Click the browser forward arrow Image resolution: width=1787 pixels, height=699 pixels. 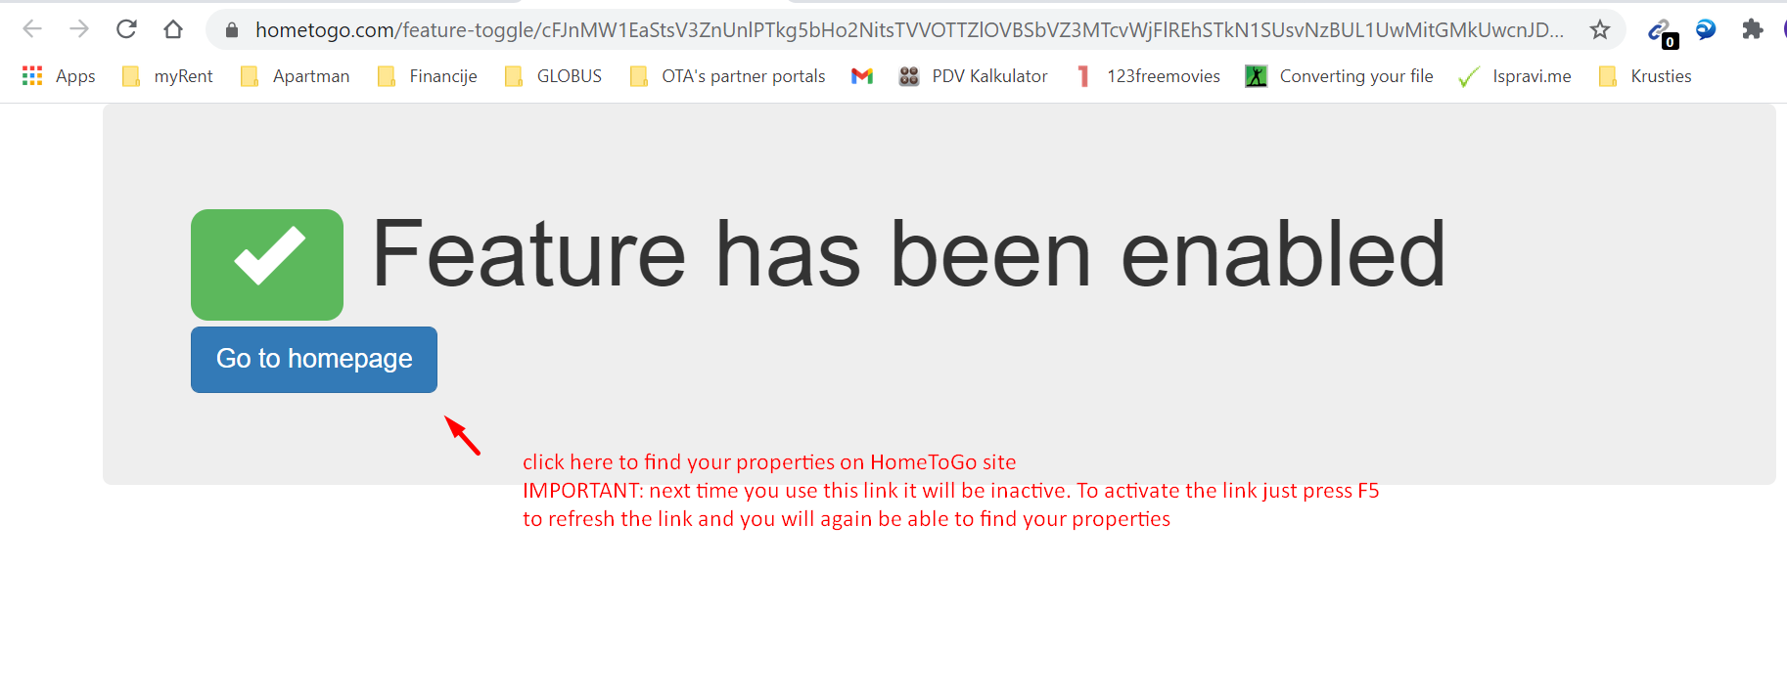pos(79,29)
